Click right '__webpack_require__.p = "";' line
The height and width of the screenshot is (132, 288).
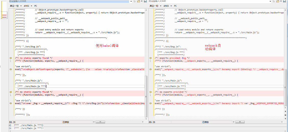[x=191, y=21]
